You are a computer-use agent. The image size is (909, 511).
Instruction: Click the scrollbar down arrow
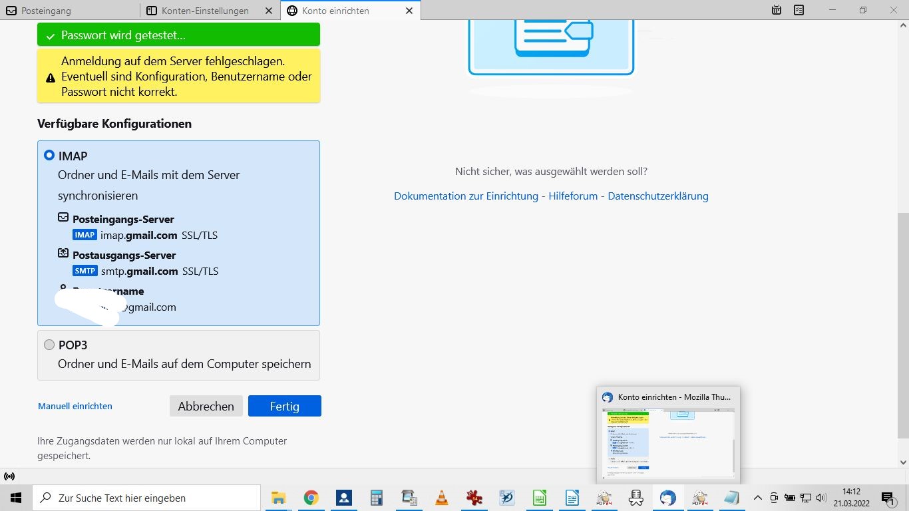[902, 462]
